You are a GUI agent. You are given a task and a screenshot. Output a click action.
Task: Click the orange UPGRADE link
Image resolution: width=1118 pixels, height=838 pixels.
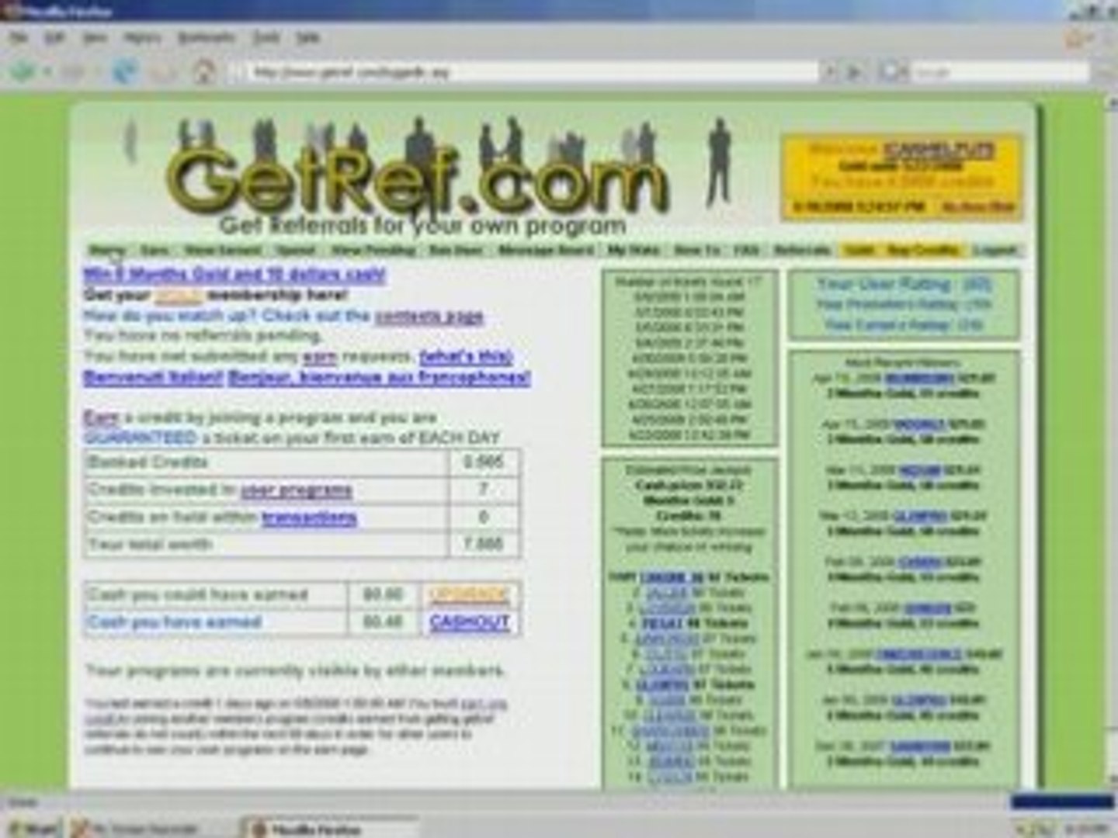pos(469,595)
